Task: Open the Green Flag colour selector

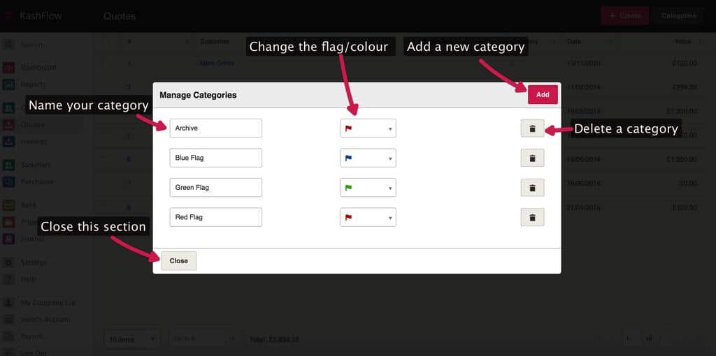Action: point(368,188)
